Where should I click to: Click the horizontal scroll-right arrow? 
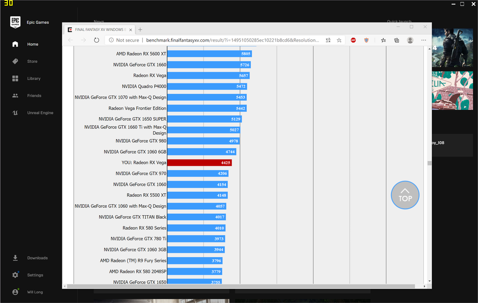(424, 286)
